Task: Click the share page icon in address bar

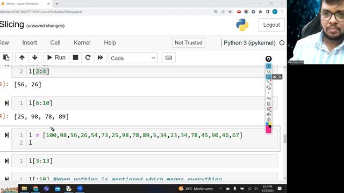Action: tap(223, 12)
